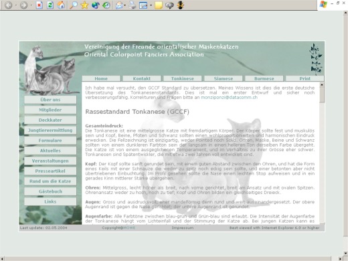Open Favorites star icon
The height and width of the screenshot is (261, 348).
[x=84, y=5]
